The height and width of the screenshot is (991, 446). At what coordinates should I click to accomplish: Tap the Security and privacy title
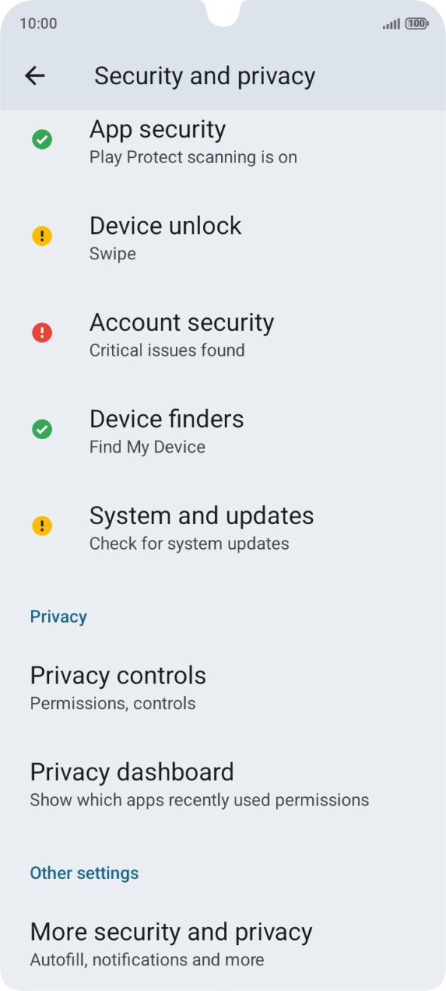(x=205, y=75)
